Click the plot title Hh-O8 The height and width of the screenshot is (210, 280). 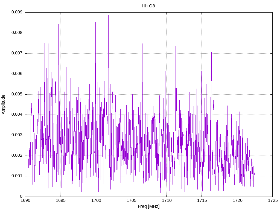pos(148,6)
